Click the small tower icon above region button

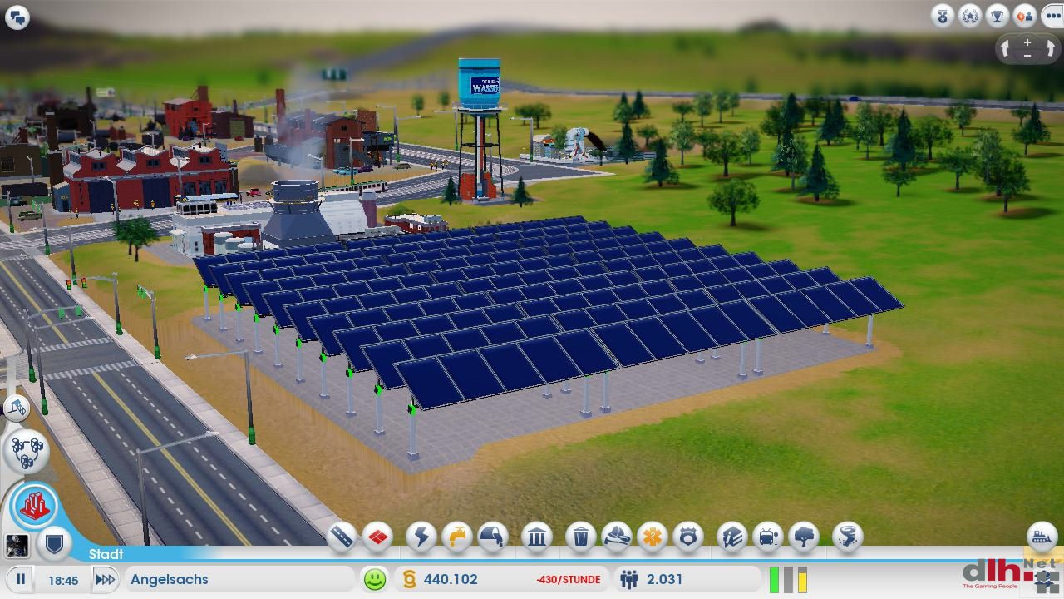click(16, 408)
